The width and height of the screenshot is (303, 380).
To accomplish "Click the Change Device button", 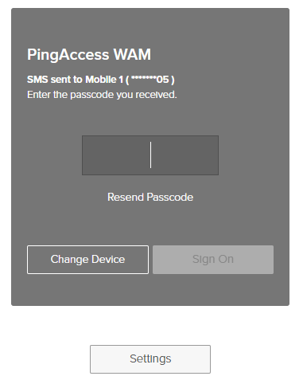I will click(87, 260).
